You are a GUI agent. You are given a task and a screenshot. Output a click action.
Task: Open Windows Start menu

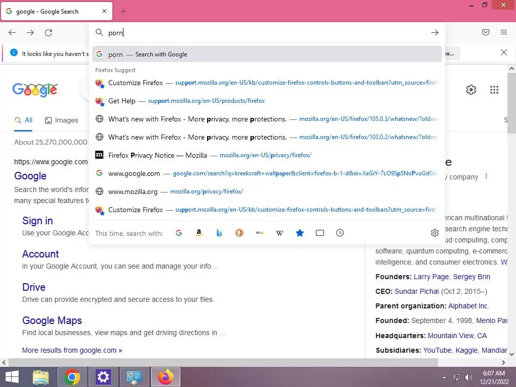point(12,377)
